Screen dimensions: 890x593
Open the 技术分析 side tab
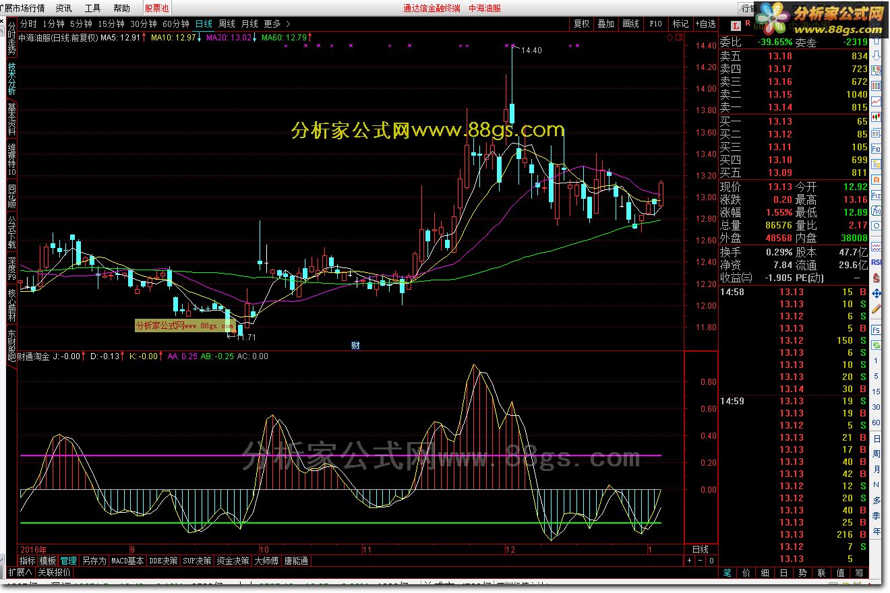tap(11, 77)
